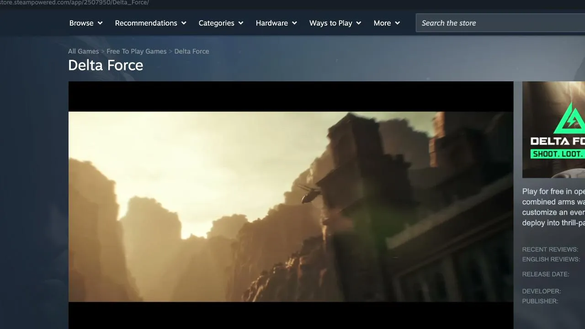Click the "DEVELOPER:" label
This screenshot has height=329, width=585.
542,291
